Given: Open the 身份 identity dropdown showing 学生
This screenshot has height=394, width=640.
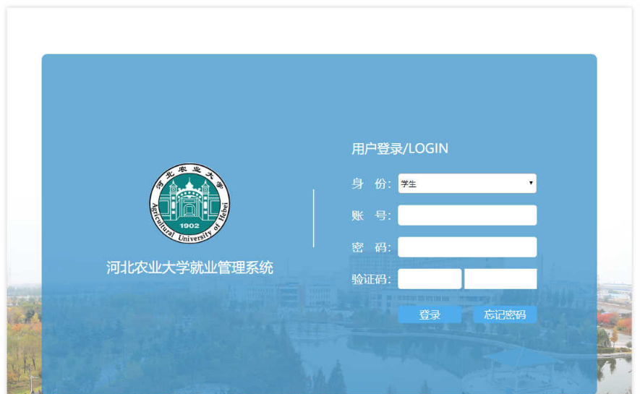Looking at the screenshot, I should (466, 184).
